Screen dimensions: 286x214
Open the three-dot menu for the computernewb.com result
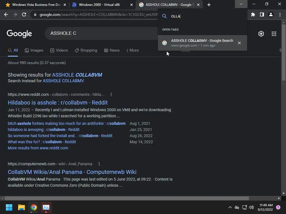99,164
